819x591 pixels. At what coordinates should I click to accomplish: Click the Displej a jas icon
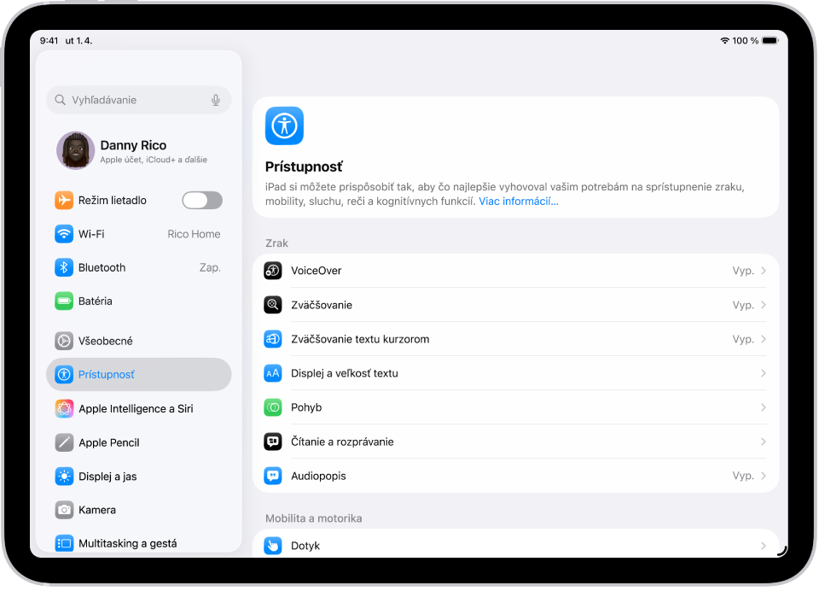pyautogui.click(x=64, y=477)
